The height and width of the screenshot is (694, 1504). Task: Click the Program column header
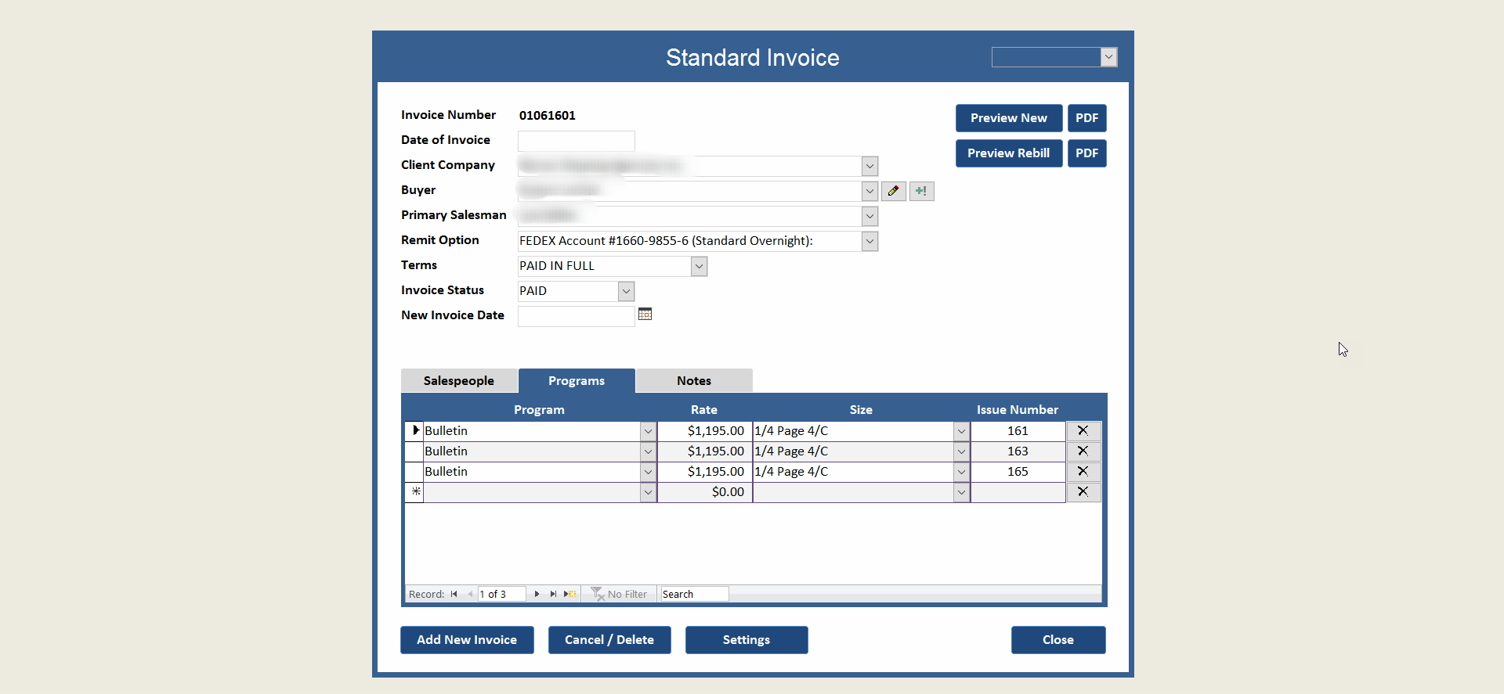pyautogui.click(x=539, y=410)
